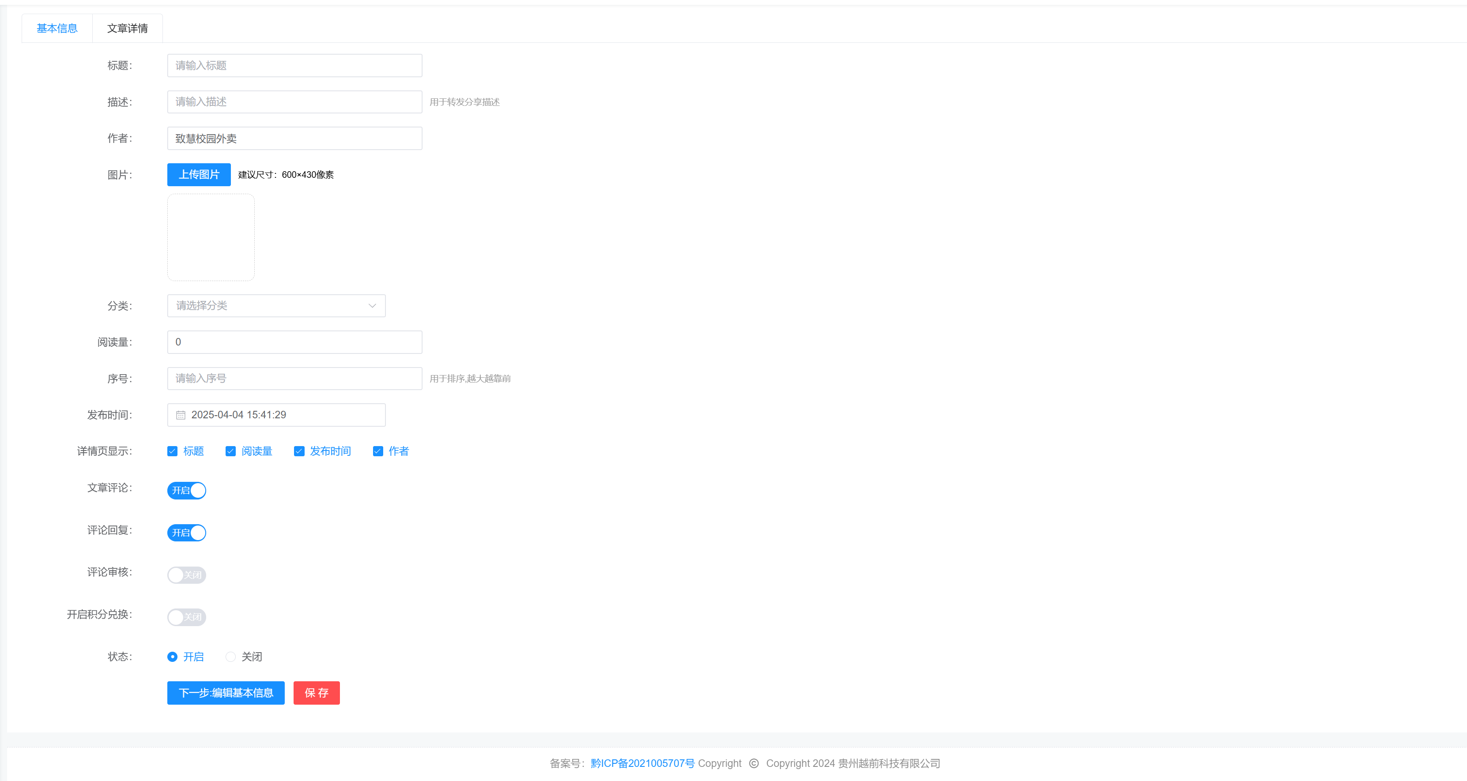Turn off the 文章评论 switch
Viewport: 1467px width, 781px height.
tap(187, 490)
